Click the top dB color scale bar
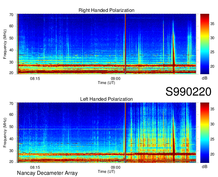The image size is (218, 177). [x=205, y=44]
